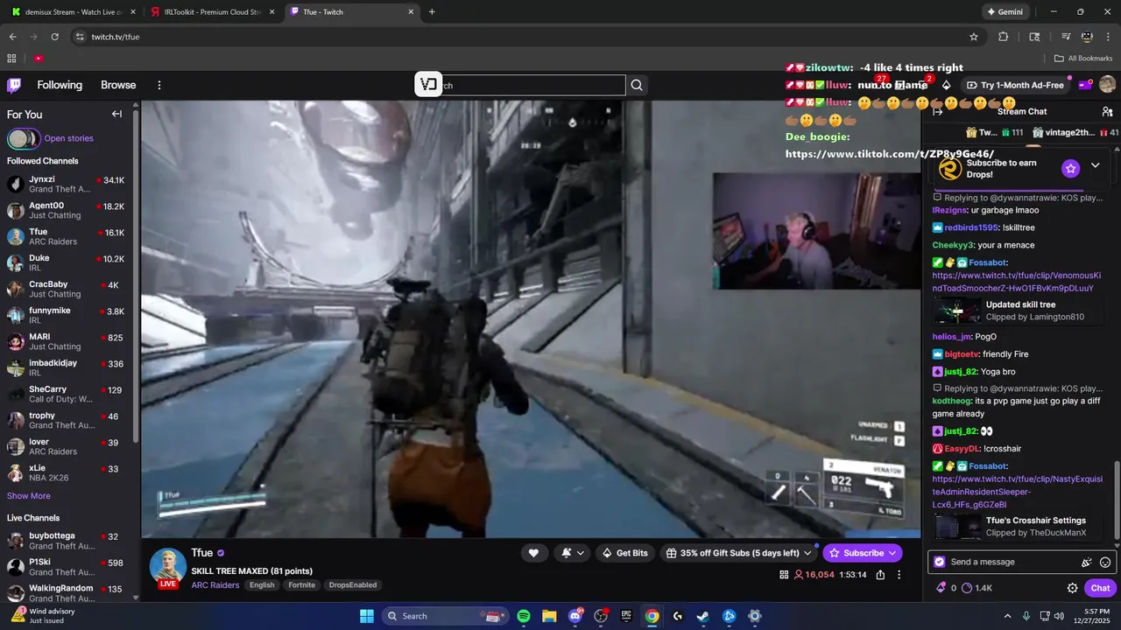Open browser extensions puzzle icon
The height and width of the screenshot is (630, 1121).
coord(1004,37)
